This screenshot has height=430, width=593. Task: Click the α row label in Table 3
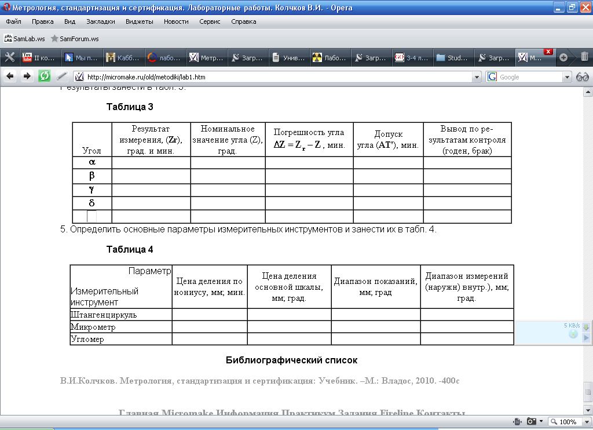[92, 162]
